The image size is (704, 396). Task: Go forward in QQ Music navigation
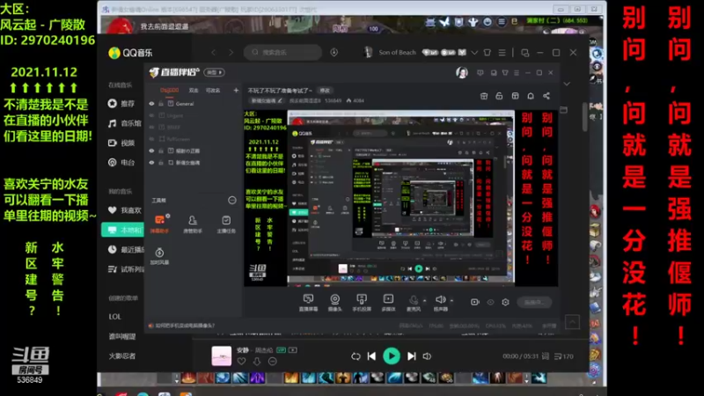(231, 53)
